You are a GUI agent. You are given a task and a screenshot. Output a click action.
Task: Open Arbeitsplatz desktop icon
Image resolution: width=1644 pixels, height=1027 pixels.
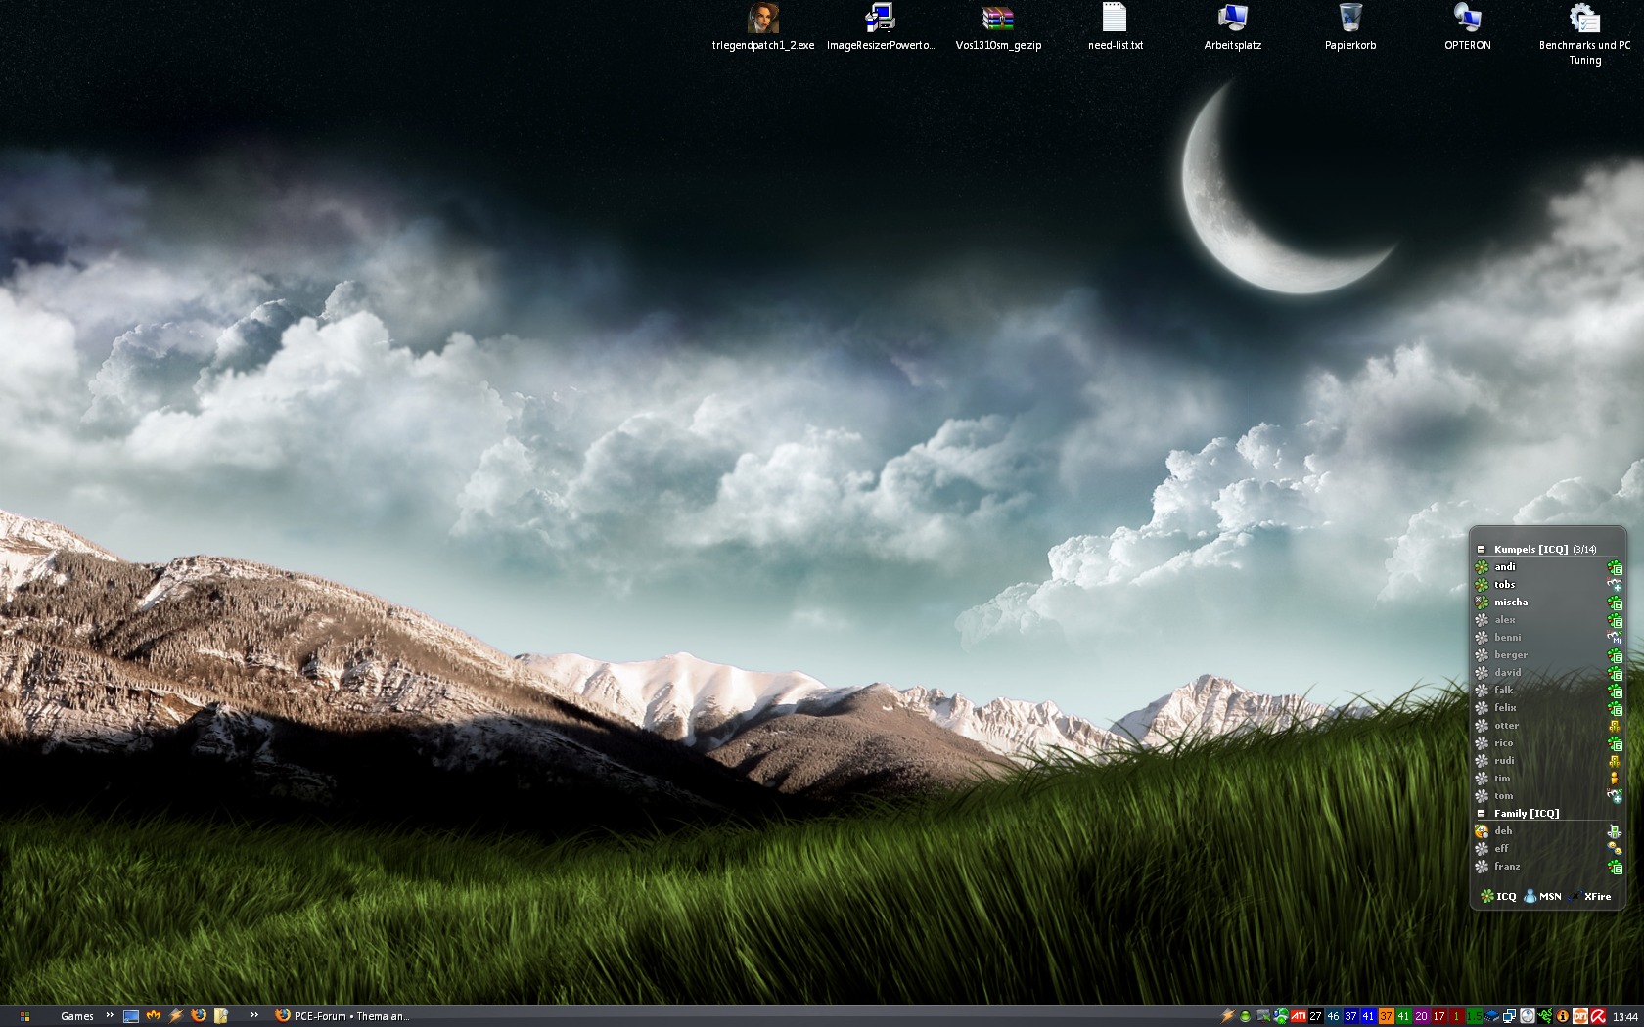pos(1233,20)
